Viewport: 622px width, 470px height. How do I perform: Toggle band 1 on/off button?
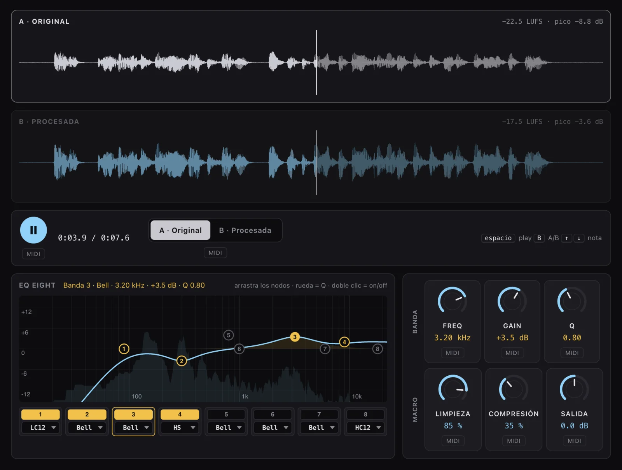coord(40,415)
